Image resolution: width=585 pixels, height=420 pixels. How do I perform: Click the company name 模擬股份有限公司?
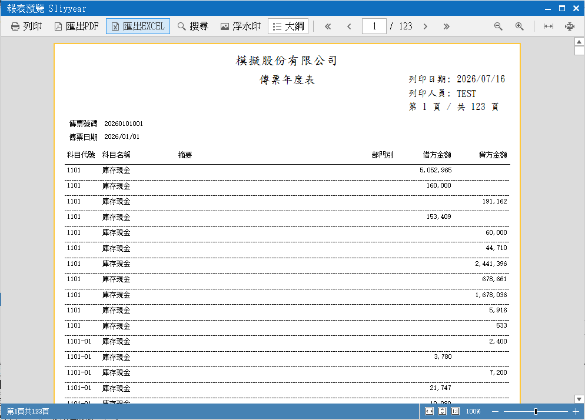coord(287,61)
